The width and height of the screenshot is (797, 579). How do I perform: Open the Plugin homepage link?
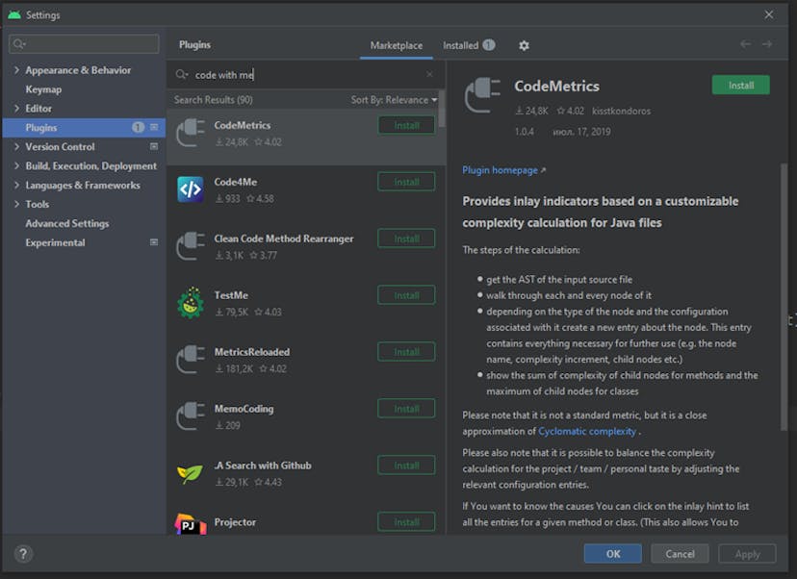click(501, 170)
